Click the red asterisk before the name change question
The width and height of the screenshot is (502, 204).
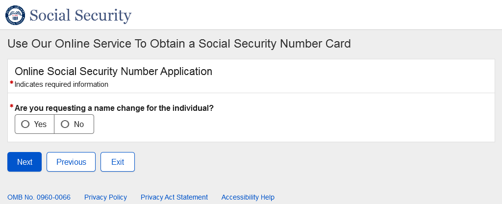coord(11,106)
